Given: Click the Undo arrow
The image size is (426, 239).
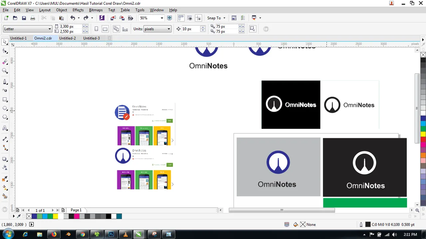Looking at the screenshot, I should click(x=73, y=18).
